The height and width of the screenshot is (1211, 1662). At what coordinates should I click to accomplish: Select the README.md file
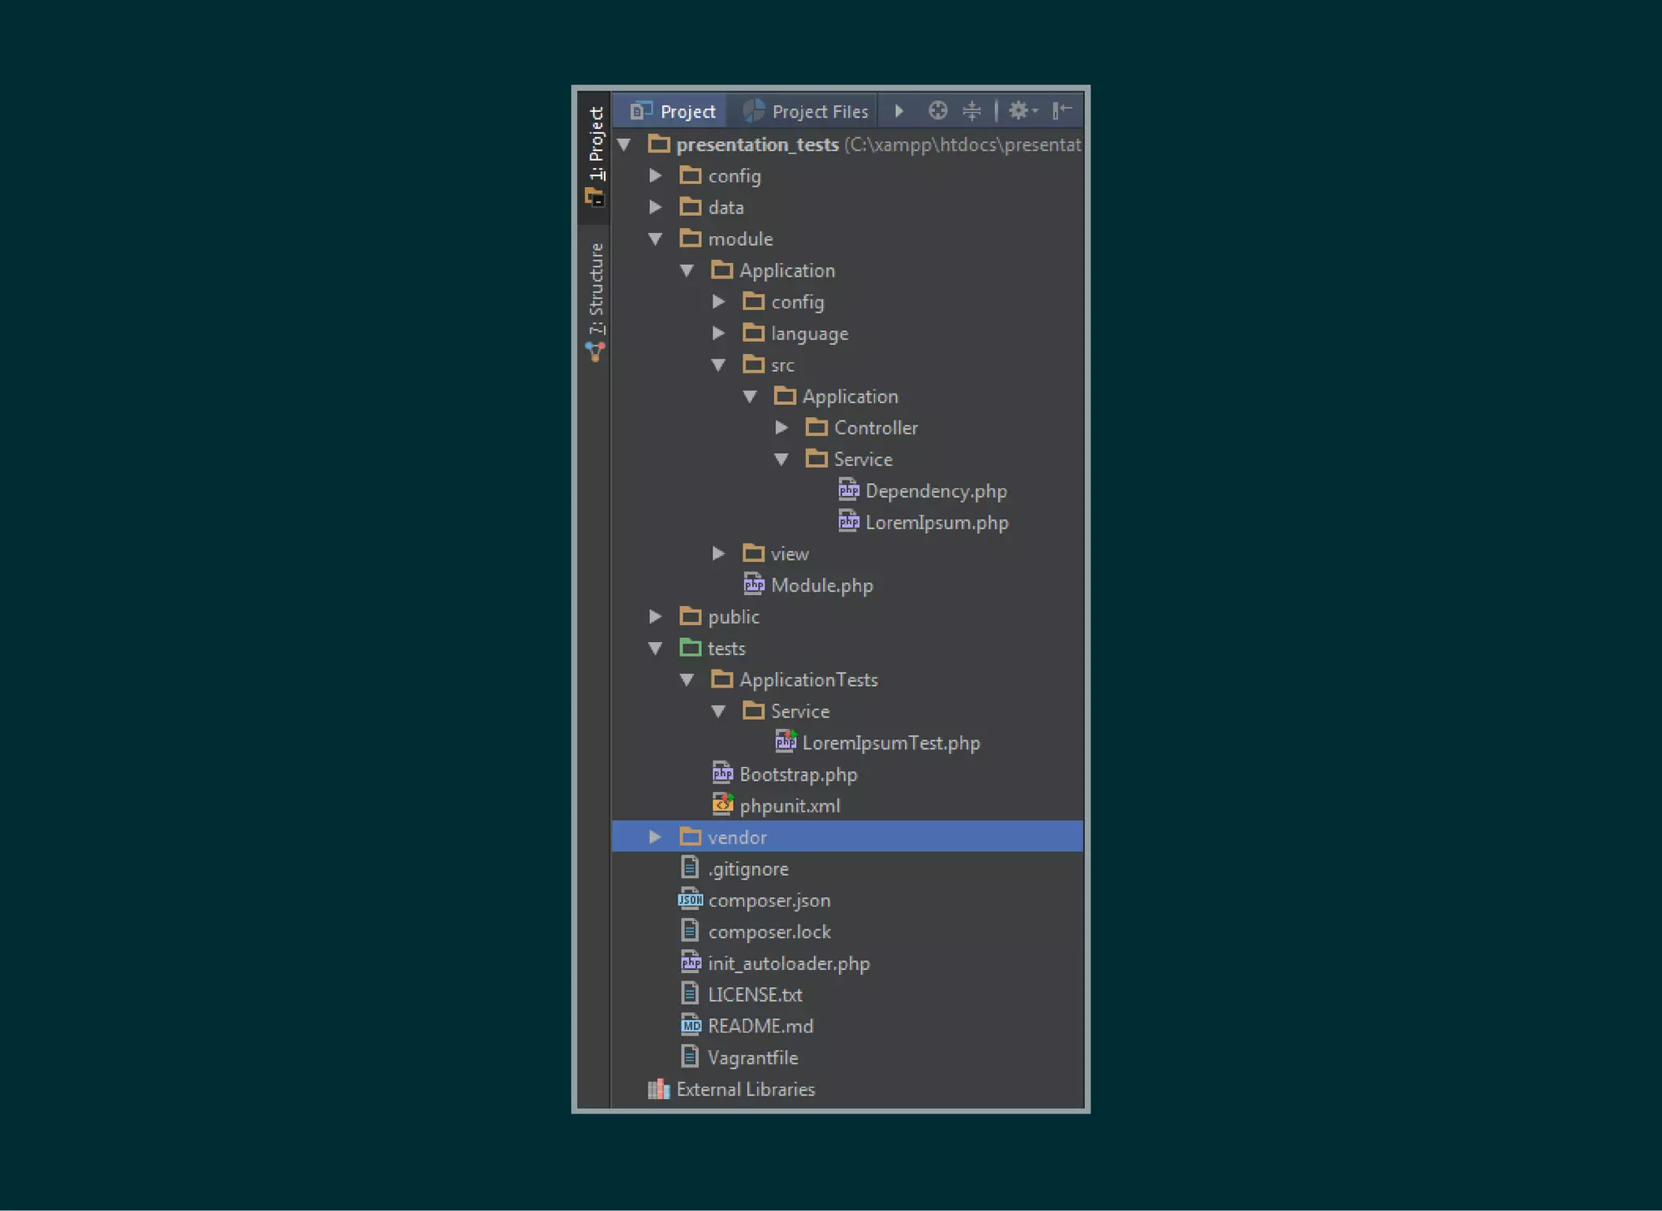pyautogui.click(x=760, y=1026)
